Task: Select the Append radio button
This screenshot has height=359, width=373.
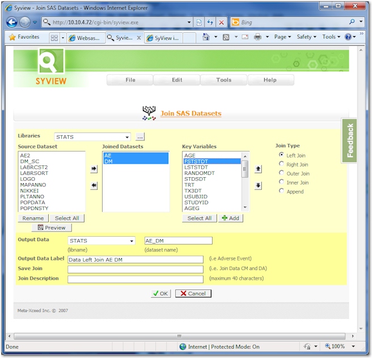Action: [281, 191]
